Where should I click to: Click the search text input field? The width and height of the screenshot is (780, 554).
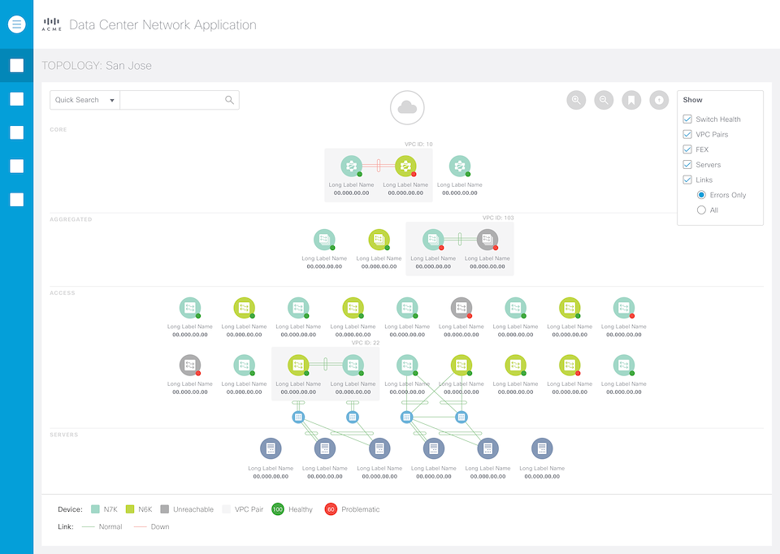coord(171,100)
